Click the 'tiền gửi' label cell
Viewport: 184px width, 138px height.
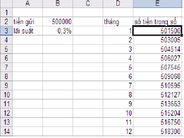(27, 22)
